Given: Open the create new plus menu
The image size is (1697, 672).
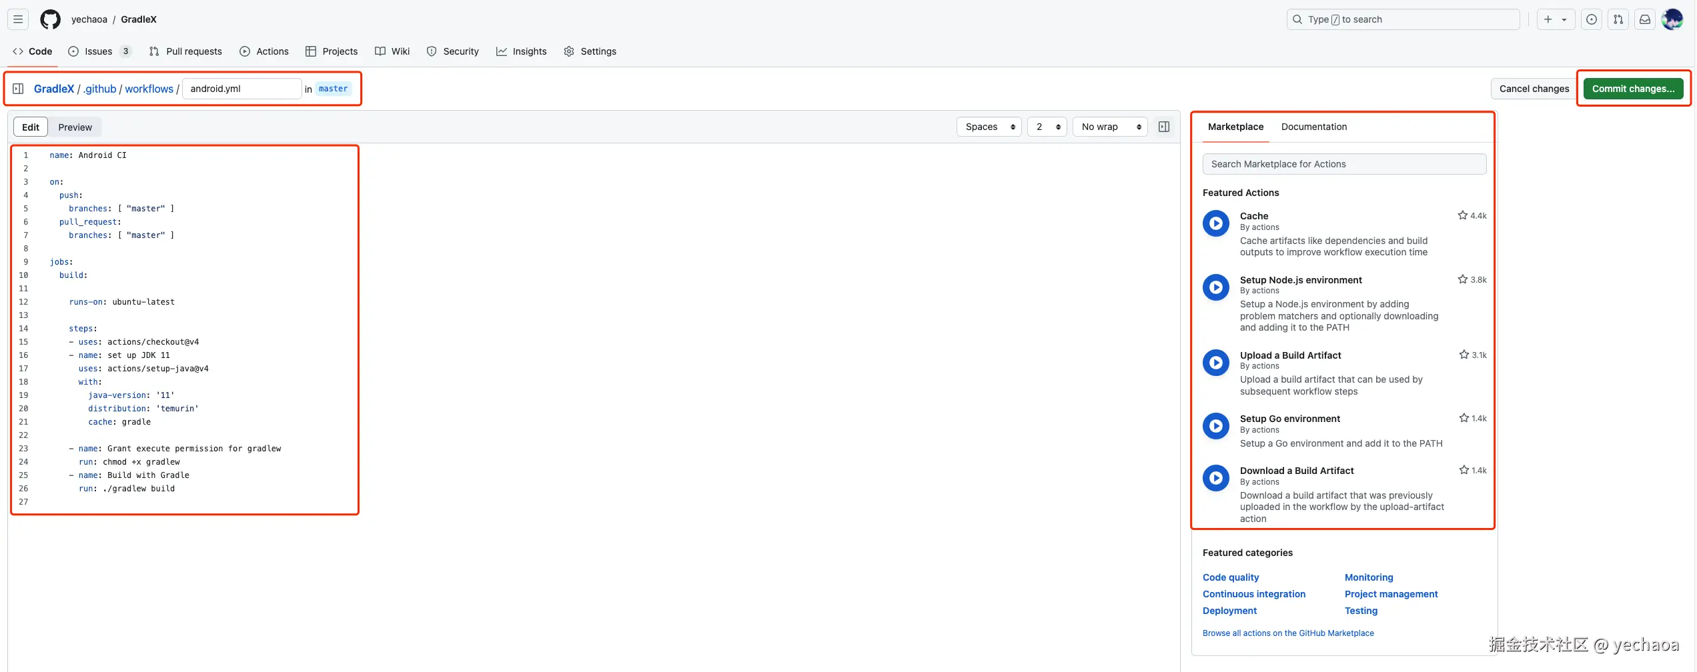Looking at the screenshot, I should pyautogui.click(x=1555, y=19).
